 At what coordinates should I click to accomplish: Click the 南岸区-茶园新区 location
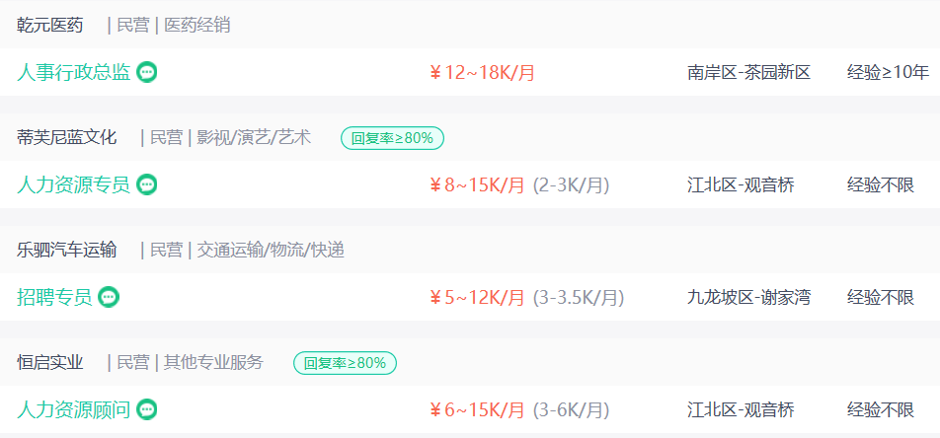[x=748, y=72]
